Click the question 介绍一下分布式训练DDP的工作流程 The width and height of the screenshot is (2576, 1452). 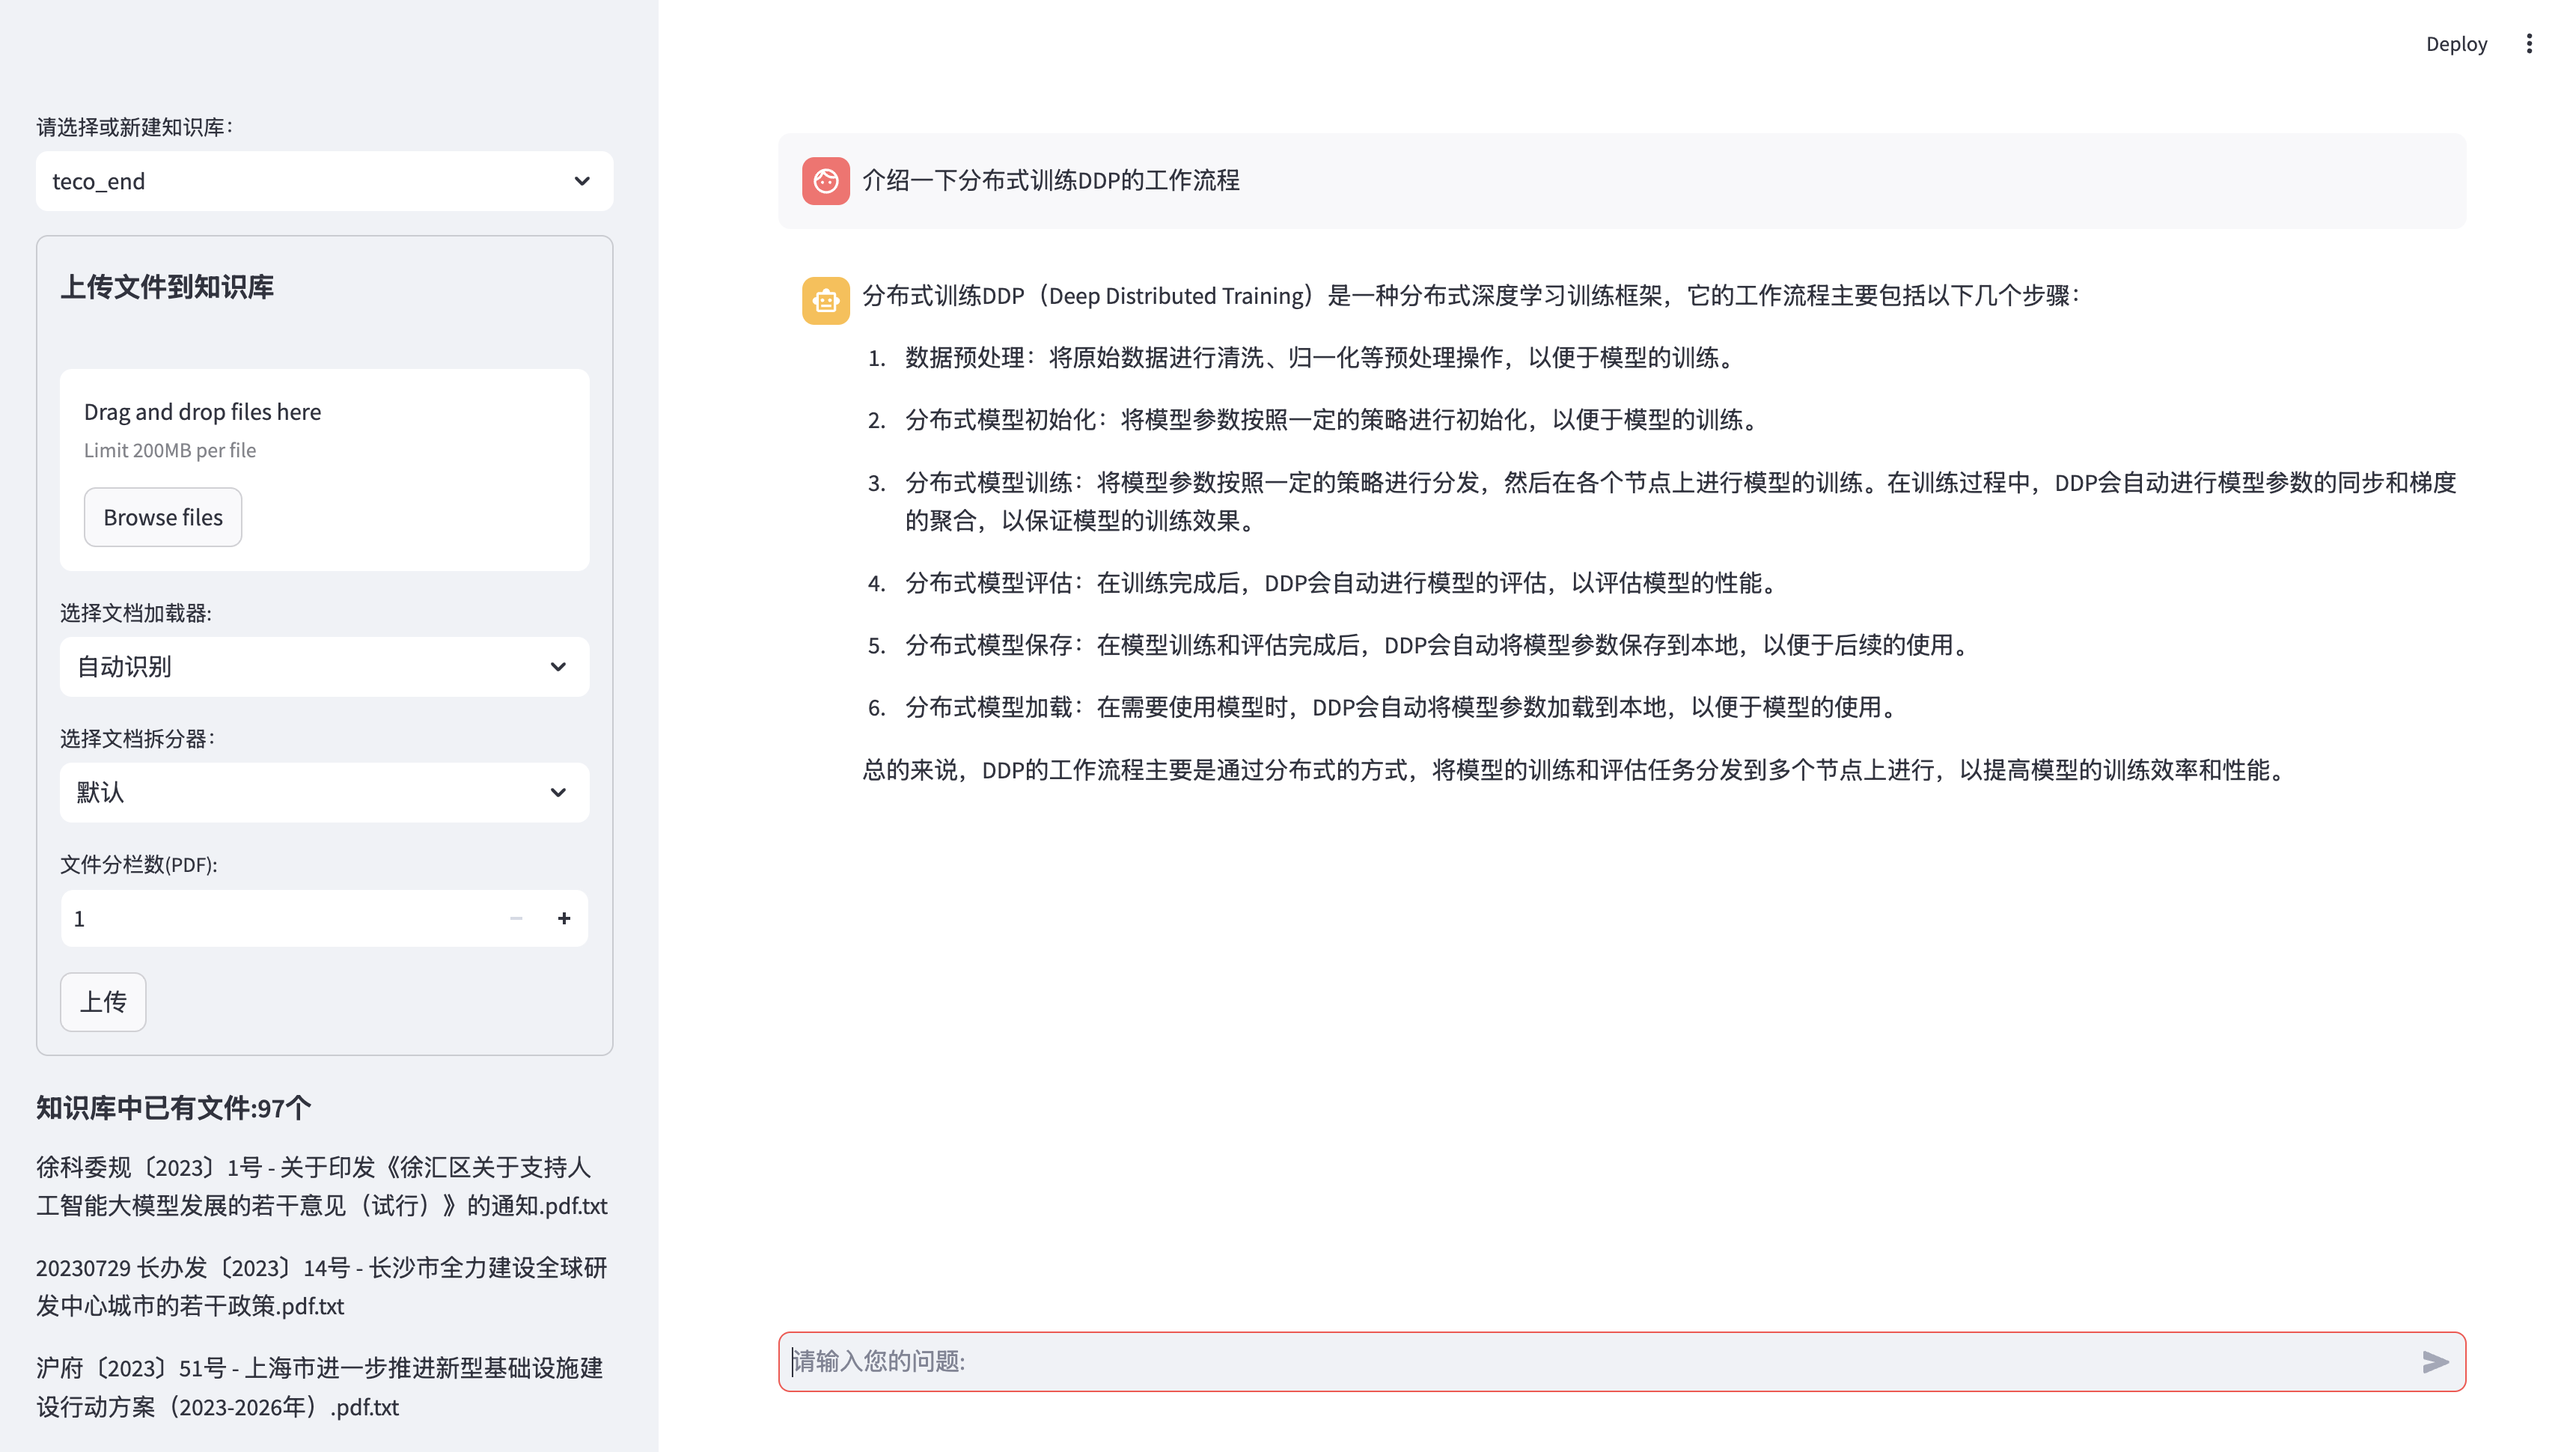pyautogui.click(x=1051, y=181)
